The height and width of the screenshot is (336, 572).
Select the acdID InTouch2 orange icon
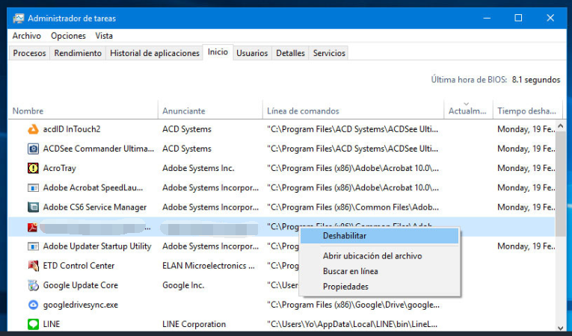(33, 129)
